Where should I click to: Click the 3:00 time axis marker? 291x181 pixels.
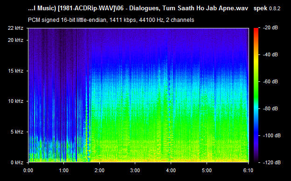135,170
